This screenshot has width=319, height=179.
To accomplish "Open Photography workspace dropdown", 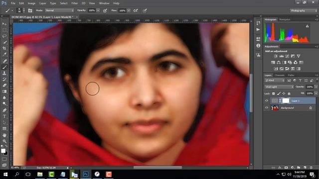I will 304,10.
